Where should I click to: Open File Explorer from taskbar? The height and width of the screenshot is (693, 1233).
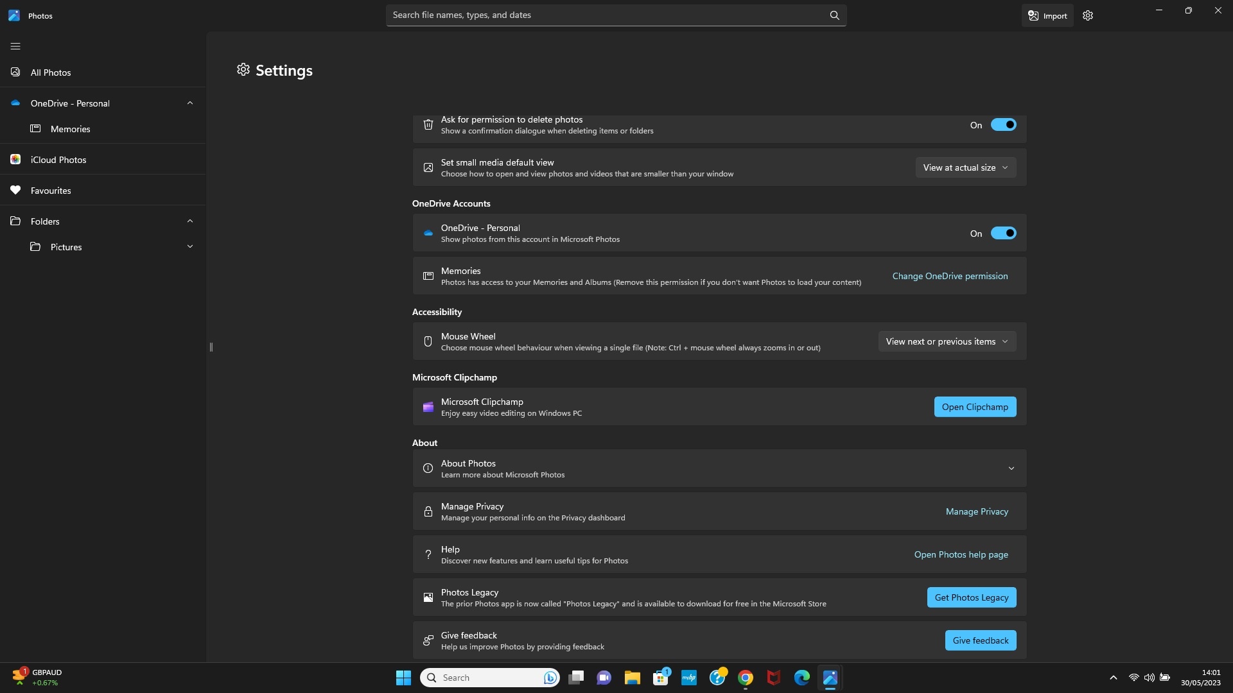pos(632,678)
